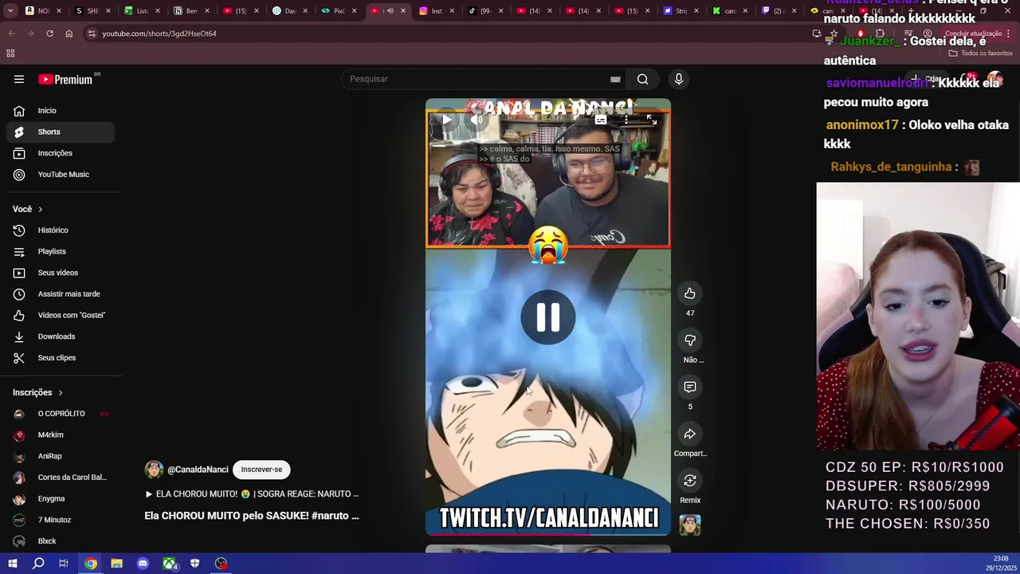Click the play button in the Shorts player
1020x574 pixels.
tap(447, 120)
